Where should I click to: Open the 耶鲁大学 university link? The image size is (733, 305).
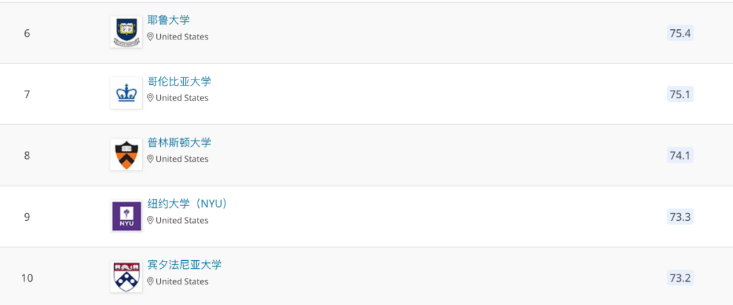[169, 20]
